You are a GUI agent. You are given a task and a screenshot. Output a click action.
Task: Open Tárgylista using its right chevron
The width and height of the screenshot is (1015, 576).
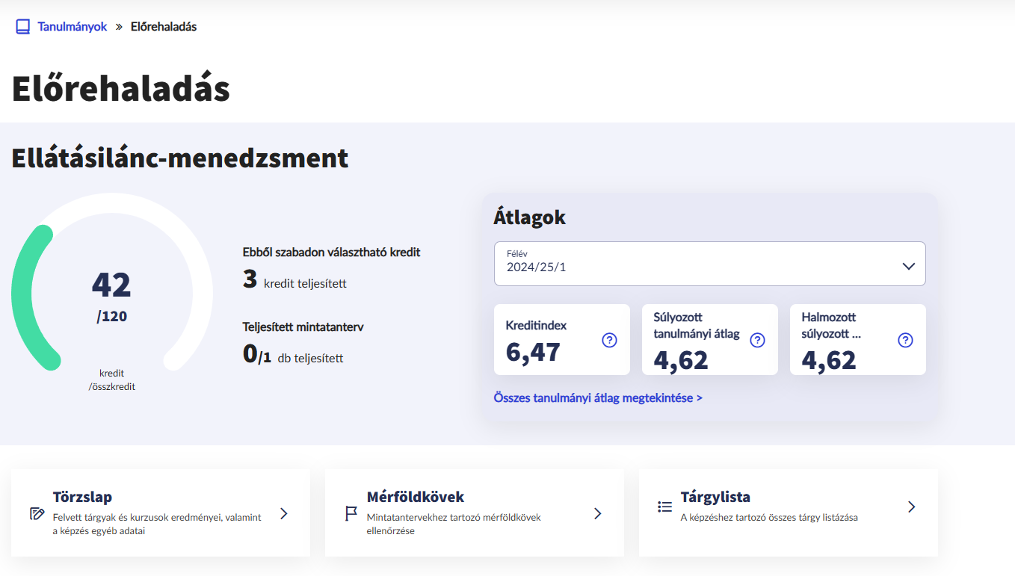pyautogui.click(x=911, y=507)
